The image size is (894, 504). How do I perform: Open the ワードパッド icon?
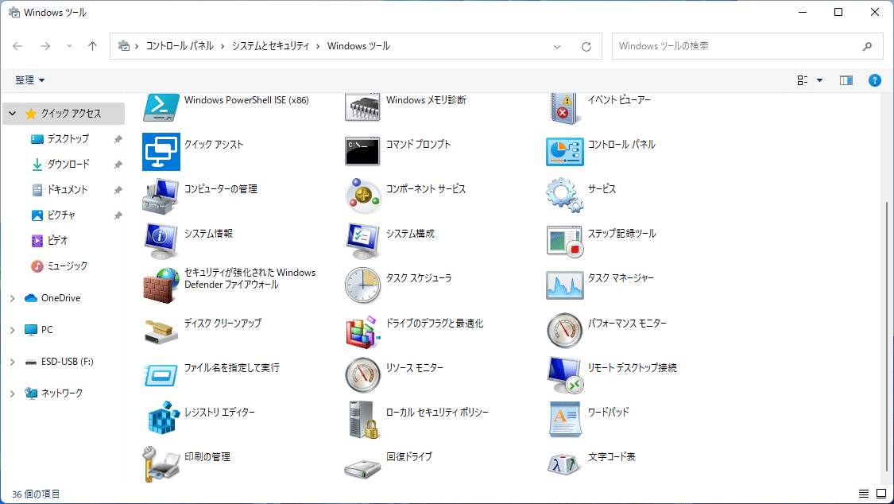coord(564,419)
